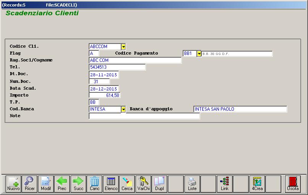Viewport: 308px width, 195px height.
Task: Open VarChi key settings
Action: [x=143, y=184]
